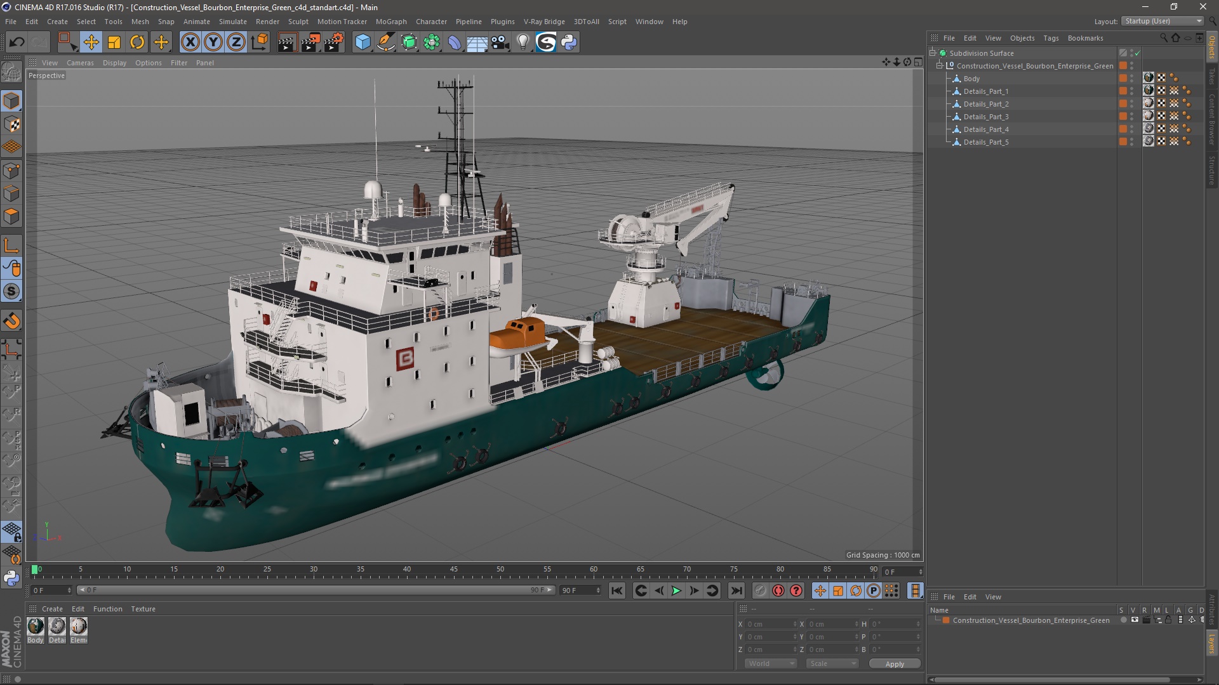Open the Deformer bend icon
The height and width of the screenshot is (685, 1219).
[455, 42]
